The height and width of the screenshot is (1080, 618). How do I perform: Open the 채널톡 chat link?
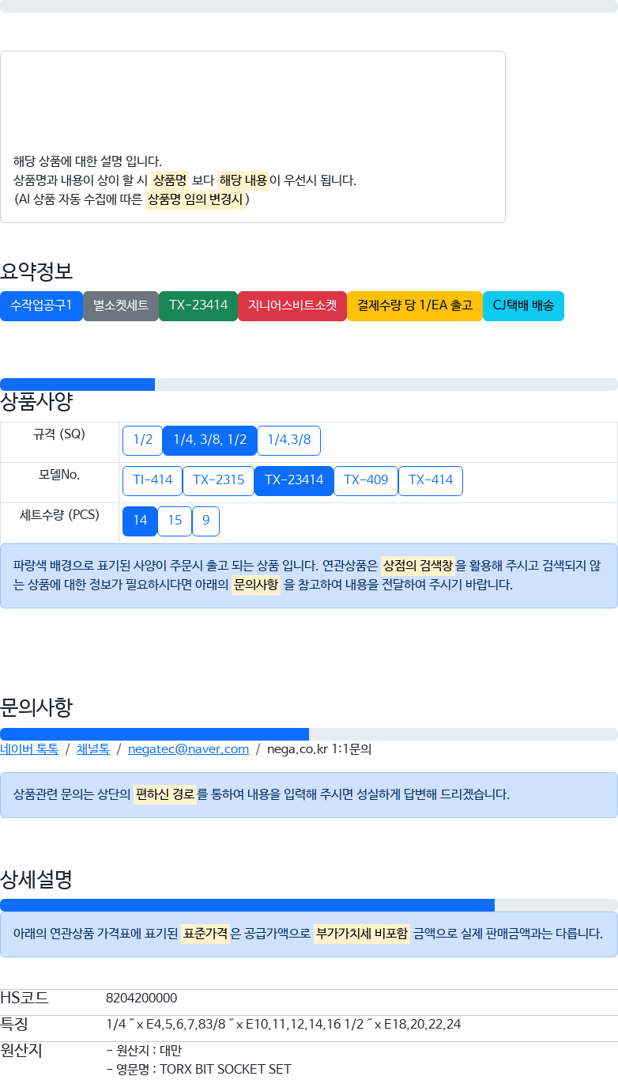click(x=93, y=749)
